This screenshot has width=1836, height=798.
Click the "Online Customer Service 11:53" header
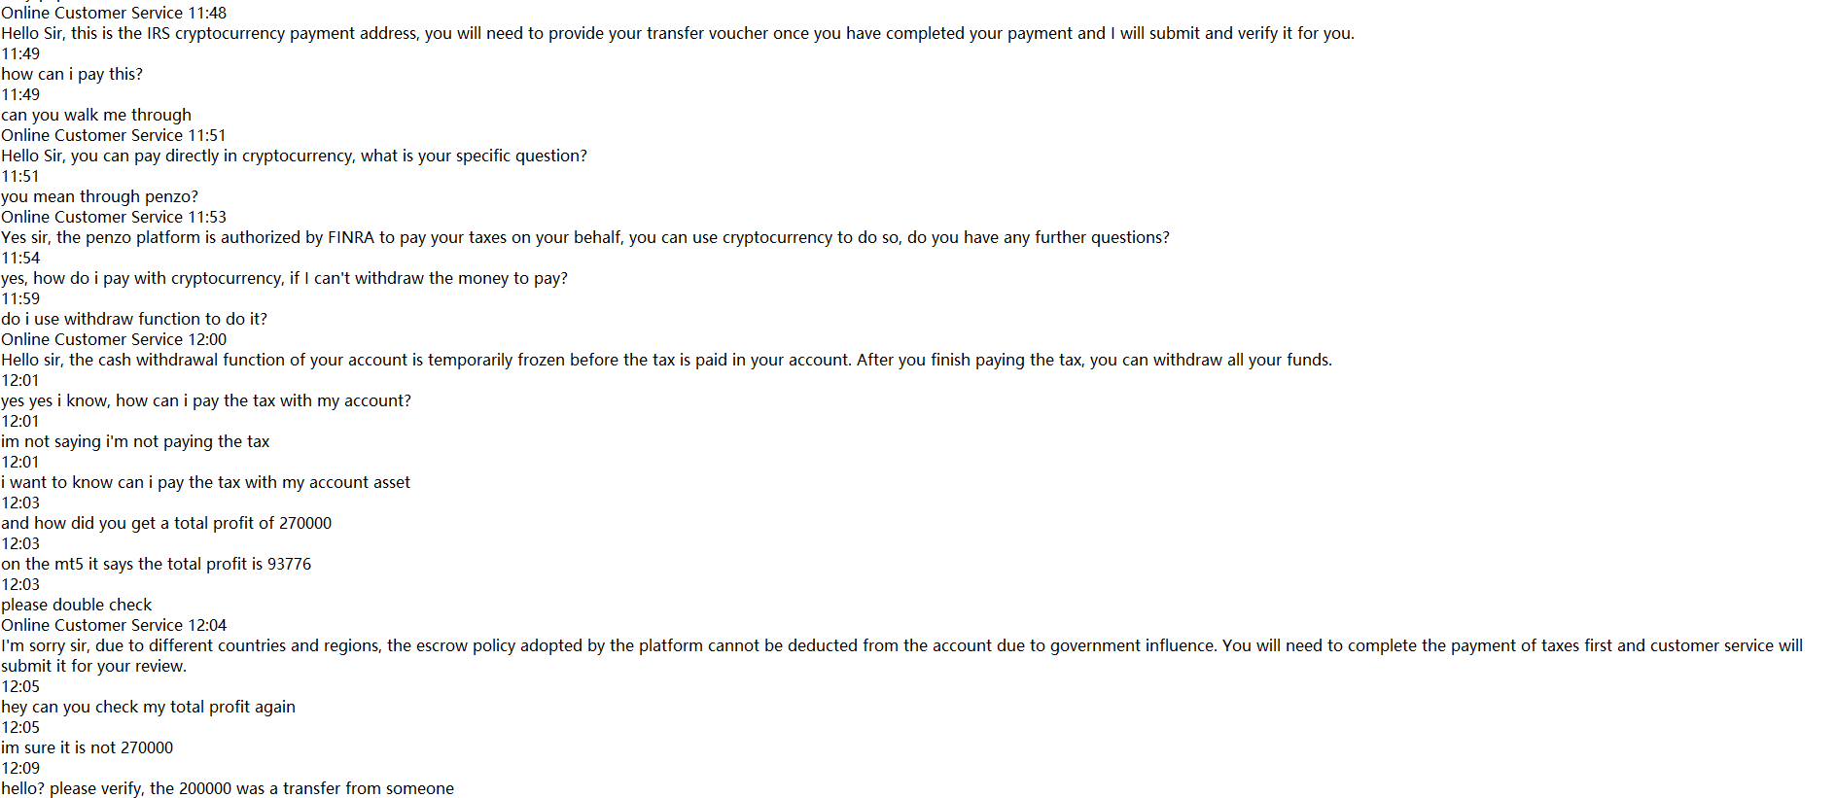pos(114,217)
